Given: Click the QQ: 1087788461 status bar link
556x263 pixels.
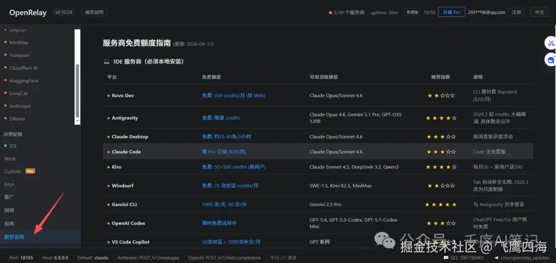Looking at the screenshot, I should point(464,258).
